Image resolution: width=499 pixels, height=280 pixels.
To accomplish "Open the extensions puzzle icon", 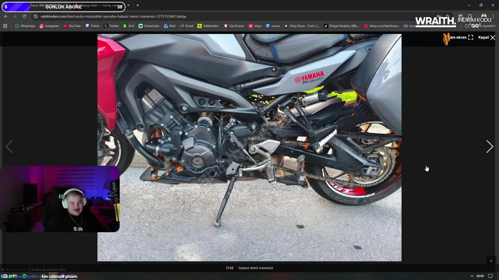I will (x=470, y=16).
